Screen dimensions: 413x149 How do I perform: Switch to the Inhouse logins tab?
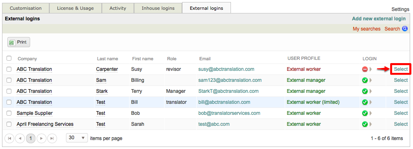158,8
